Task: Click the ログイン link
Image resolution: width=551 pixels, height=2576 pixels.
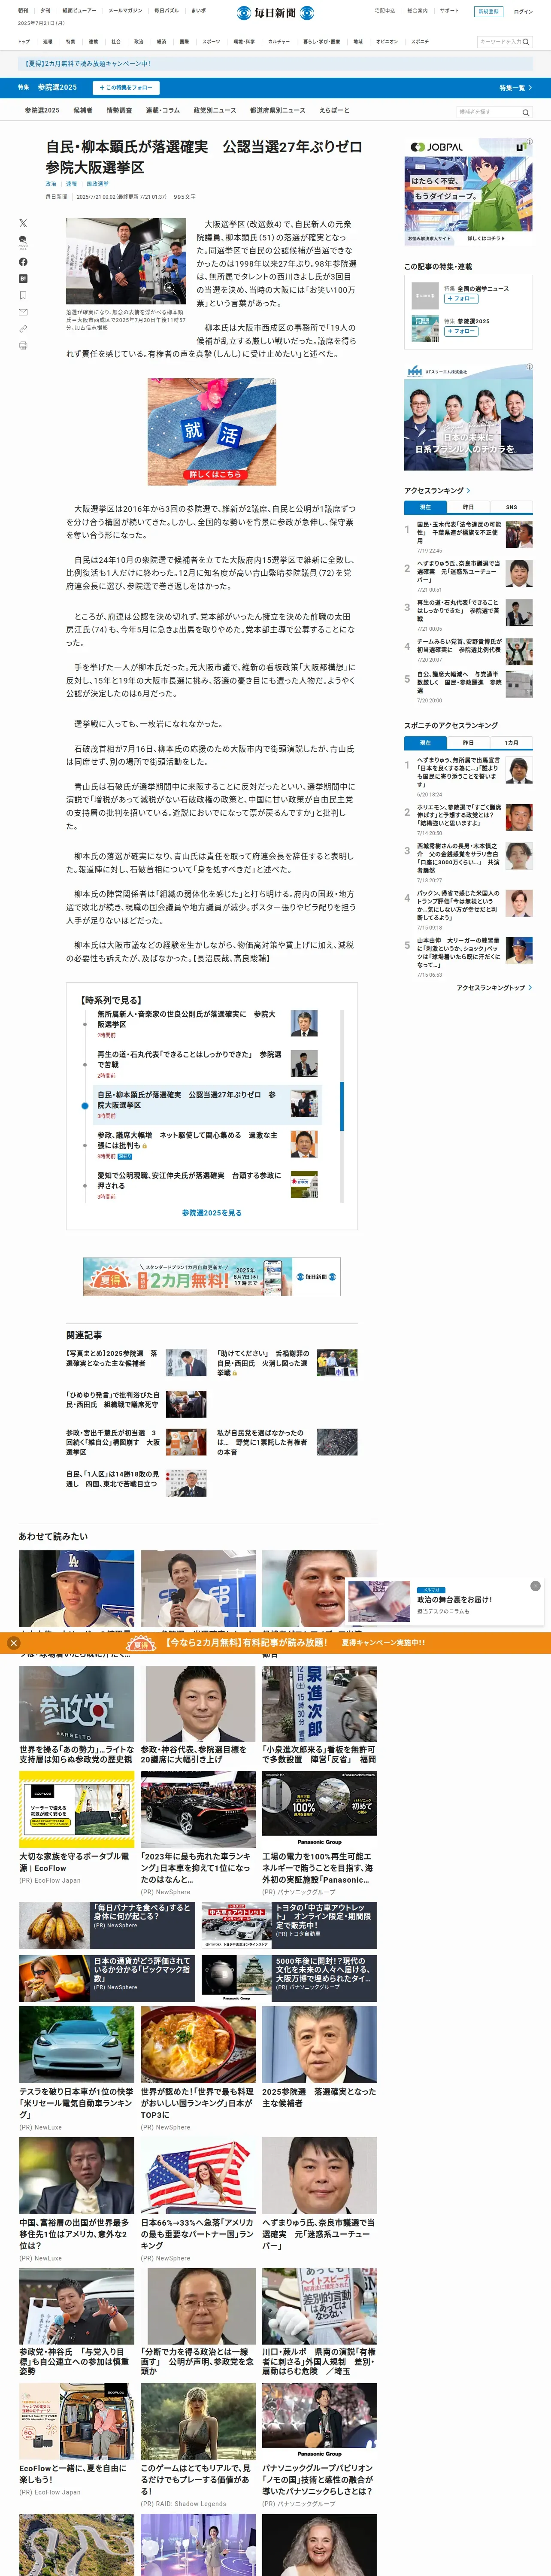Action: 523,11
